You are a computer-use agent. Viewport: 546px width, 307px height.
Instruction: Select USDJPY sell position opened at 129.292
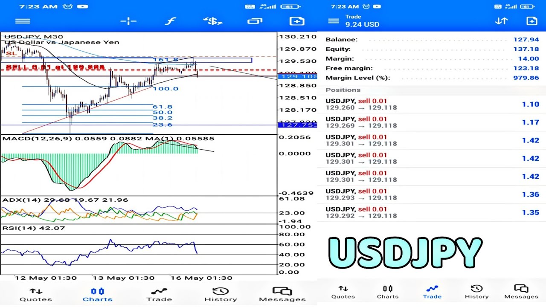[432, 212]
